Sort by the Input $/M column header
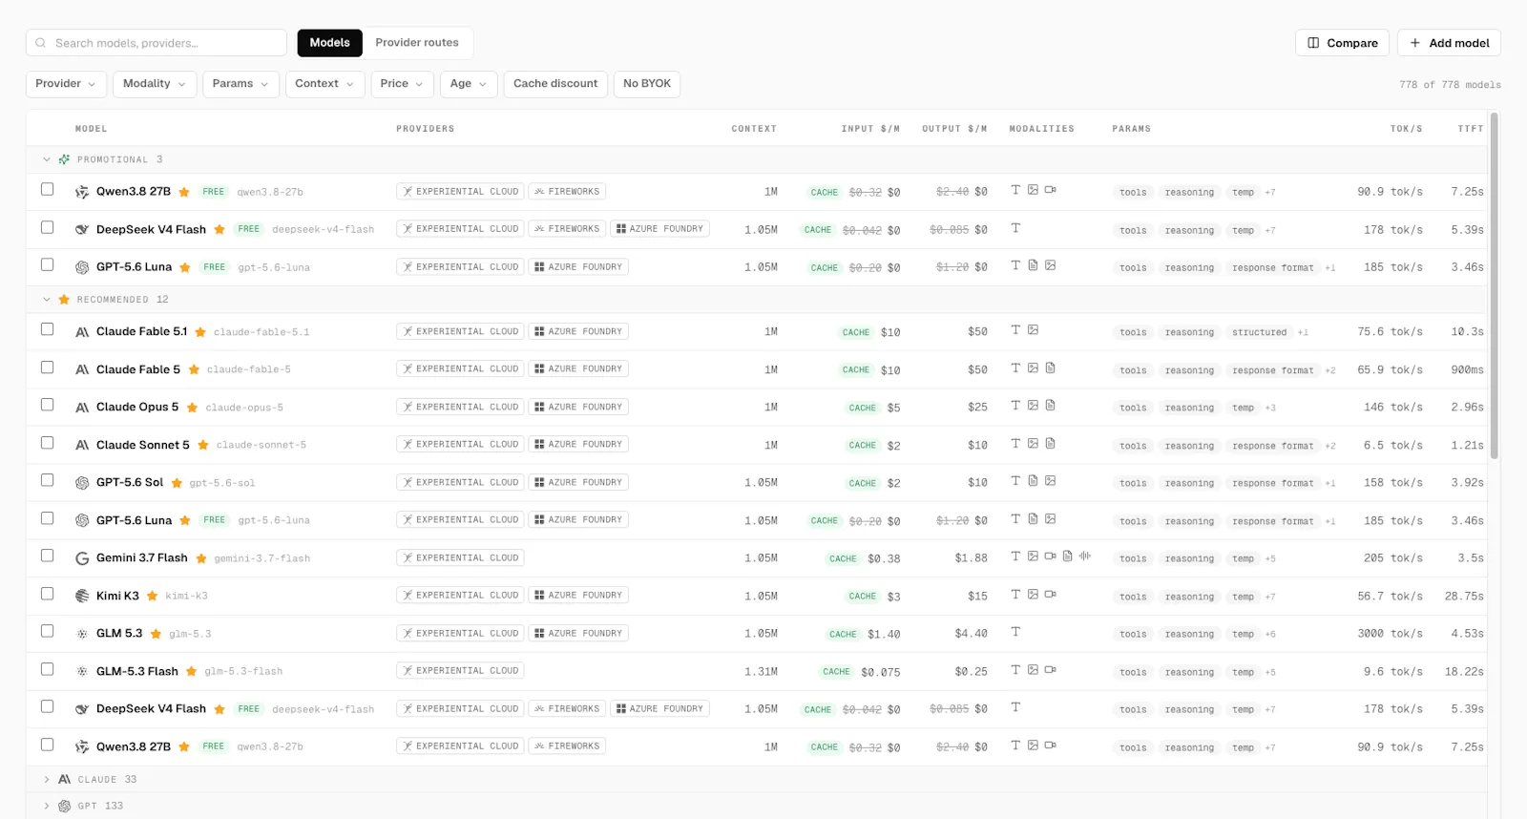The width and height of the screenshot is (1527, 819). point(869,129)
